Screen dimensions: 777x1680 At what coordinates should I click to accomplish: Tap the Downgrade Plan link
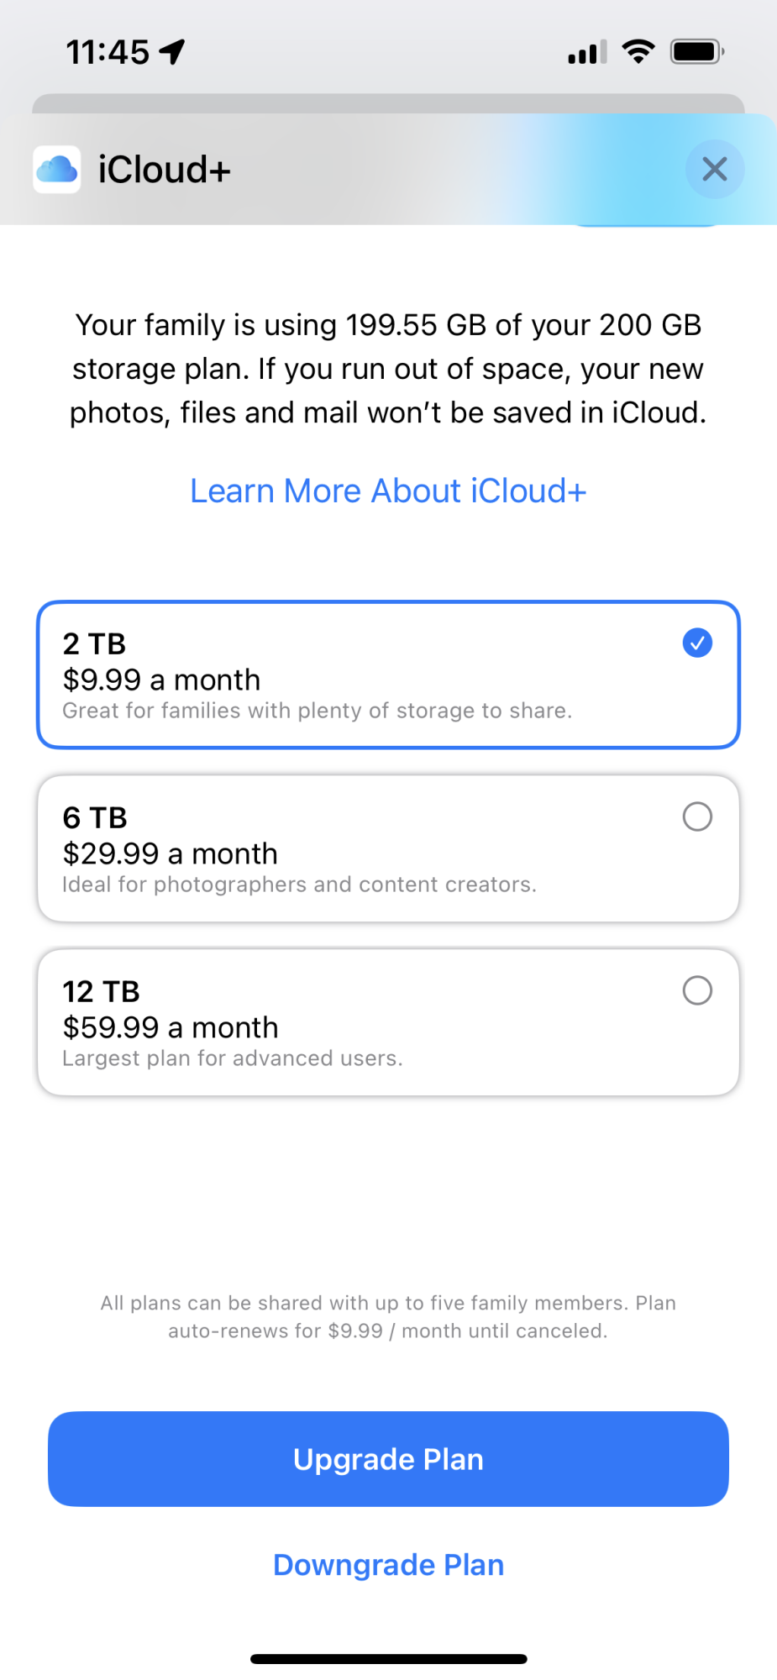click(388, 1565)
